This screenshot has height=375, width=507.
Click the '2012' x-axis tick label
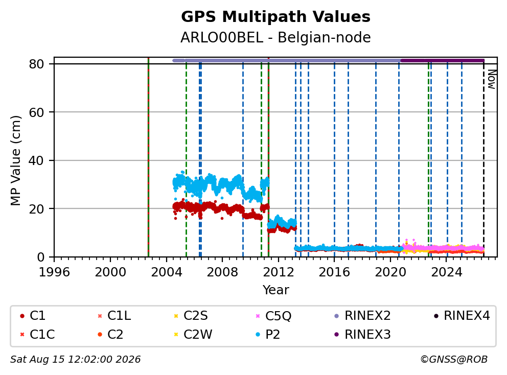click(x=279, y=272)
